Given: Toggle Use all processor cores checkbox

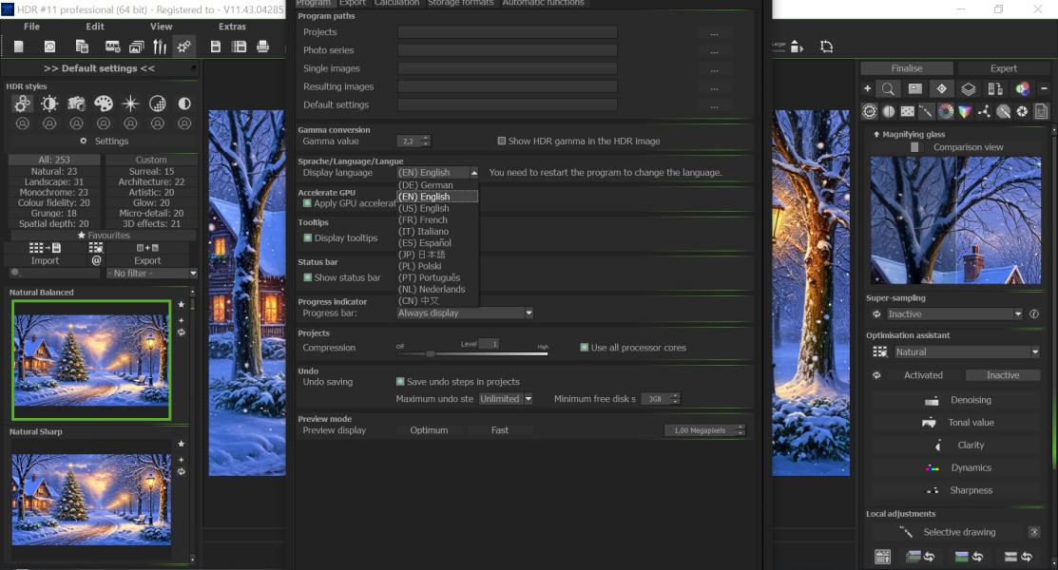Looking at the screenshot, I should tap(585, 348).
